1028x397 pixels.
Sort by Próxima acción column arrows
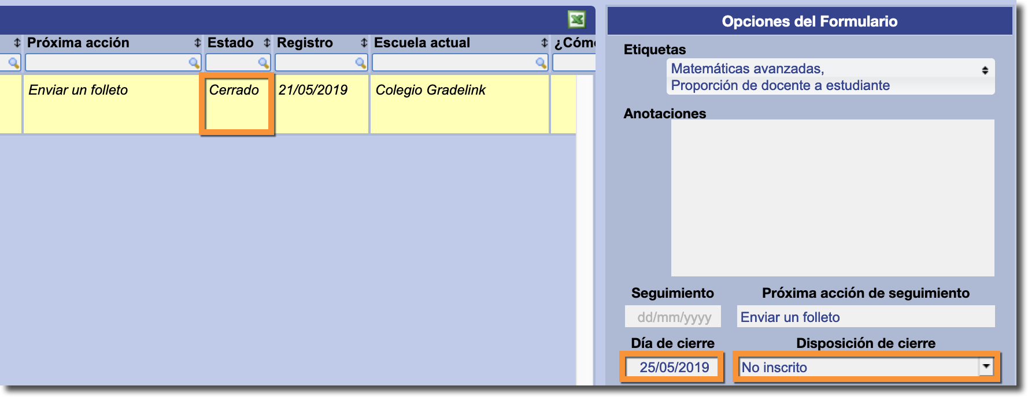click(197, 43)
